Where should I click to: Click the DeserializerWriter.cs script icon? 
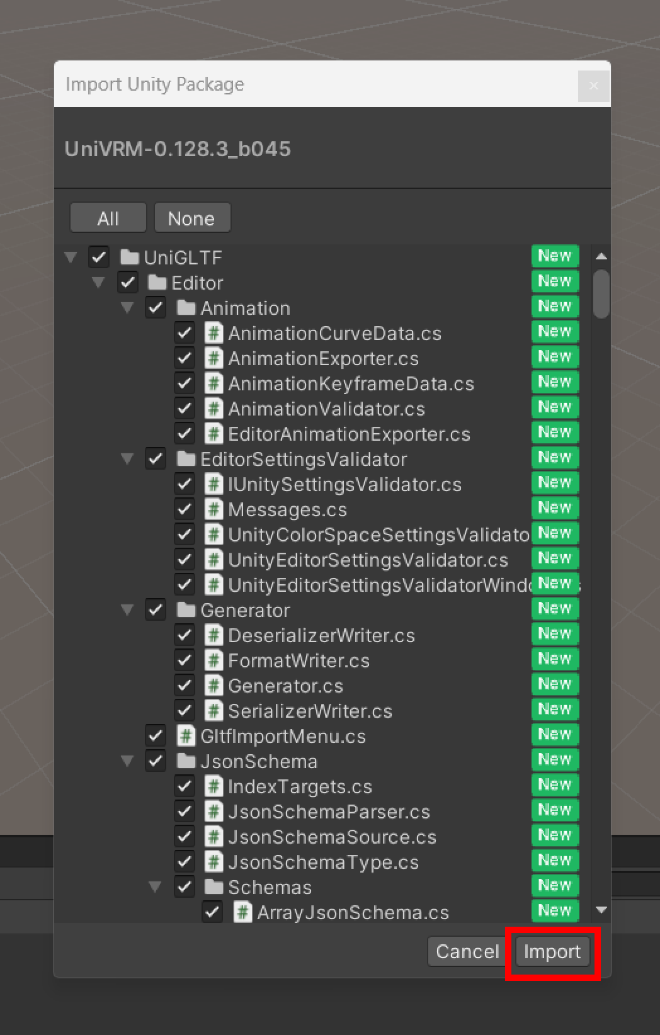point(214,635)
